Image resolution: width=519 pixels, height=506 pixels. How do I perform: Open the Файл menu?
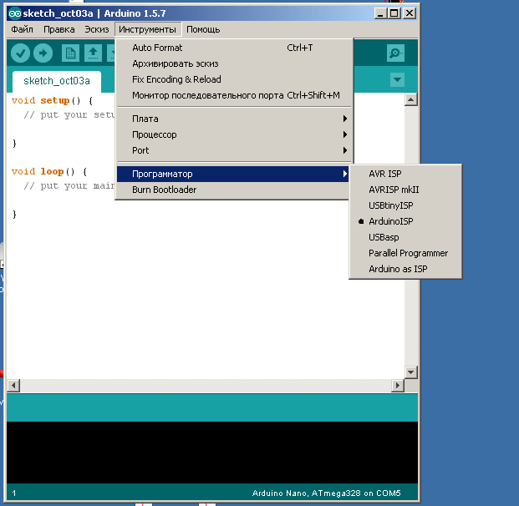pos(23,29)
